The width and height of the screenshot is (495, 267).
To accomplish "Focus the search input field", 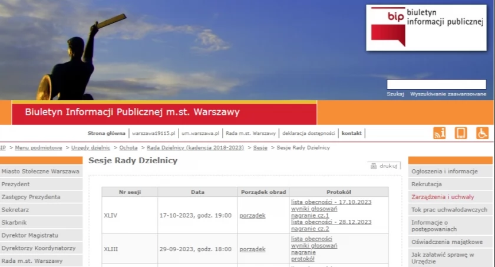I will [x=436, y=84].
